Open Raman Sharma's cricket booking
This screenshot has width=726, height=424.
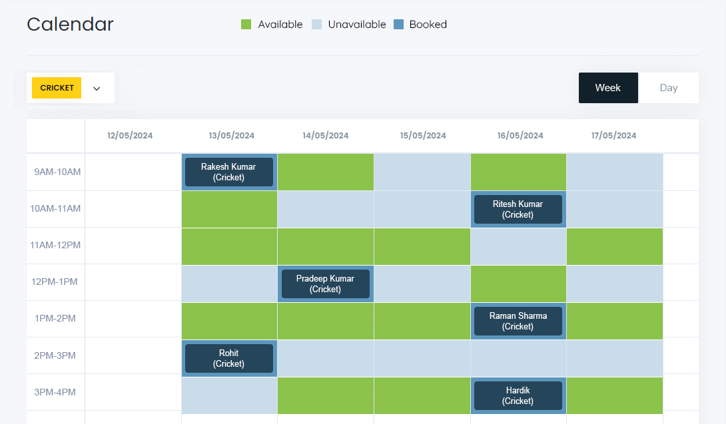pyautogui.click(x=518, y=321)
